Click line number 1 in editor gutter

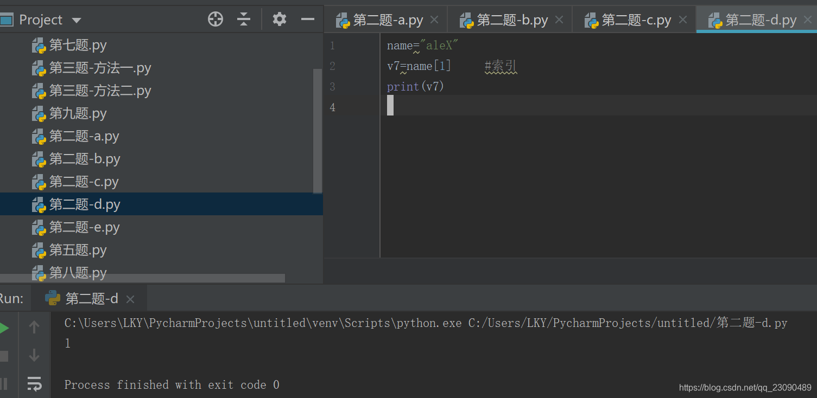point(332,46)
